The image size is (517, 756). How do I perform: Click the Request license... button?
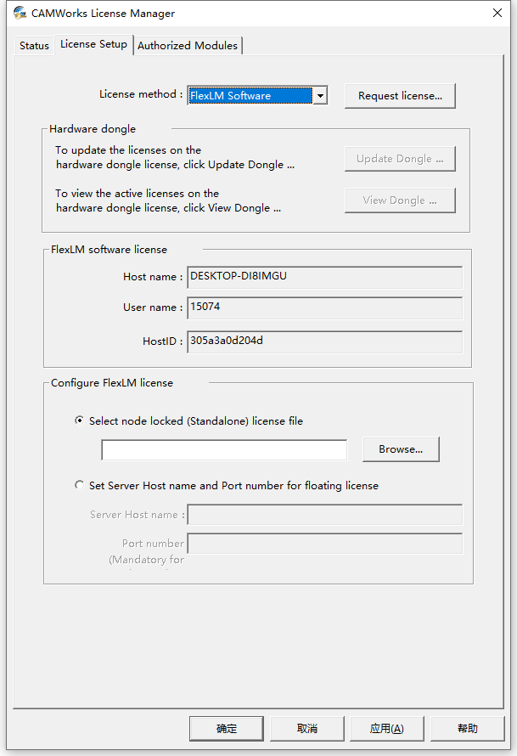click(x=400, y=96)
